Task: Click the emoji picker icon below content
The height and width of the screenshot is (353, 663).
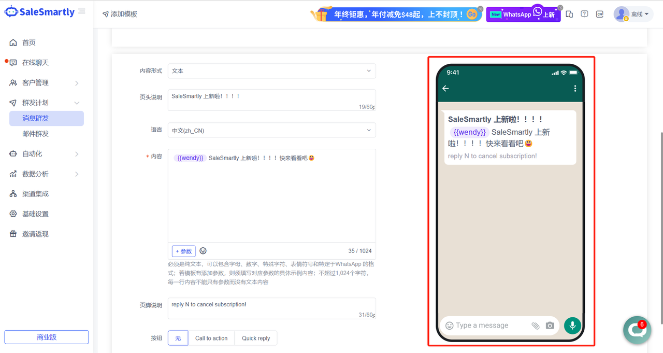Action: click(x=203, y=251)
